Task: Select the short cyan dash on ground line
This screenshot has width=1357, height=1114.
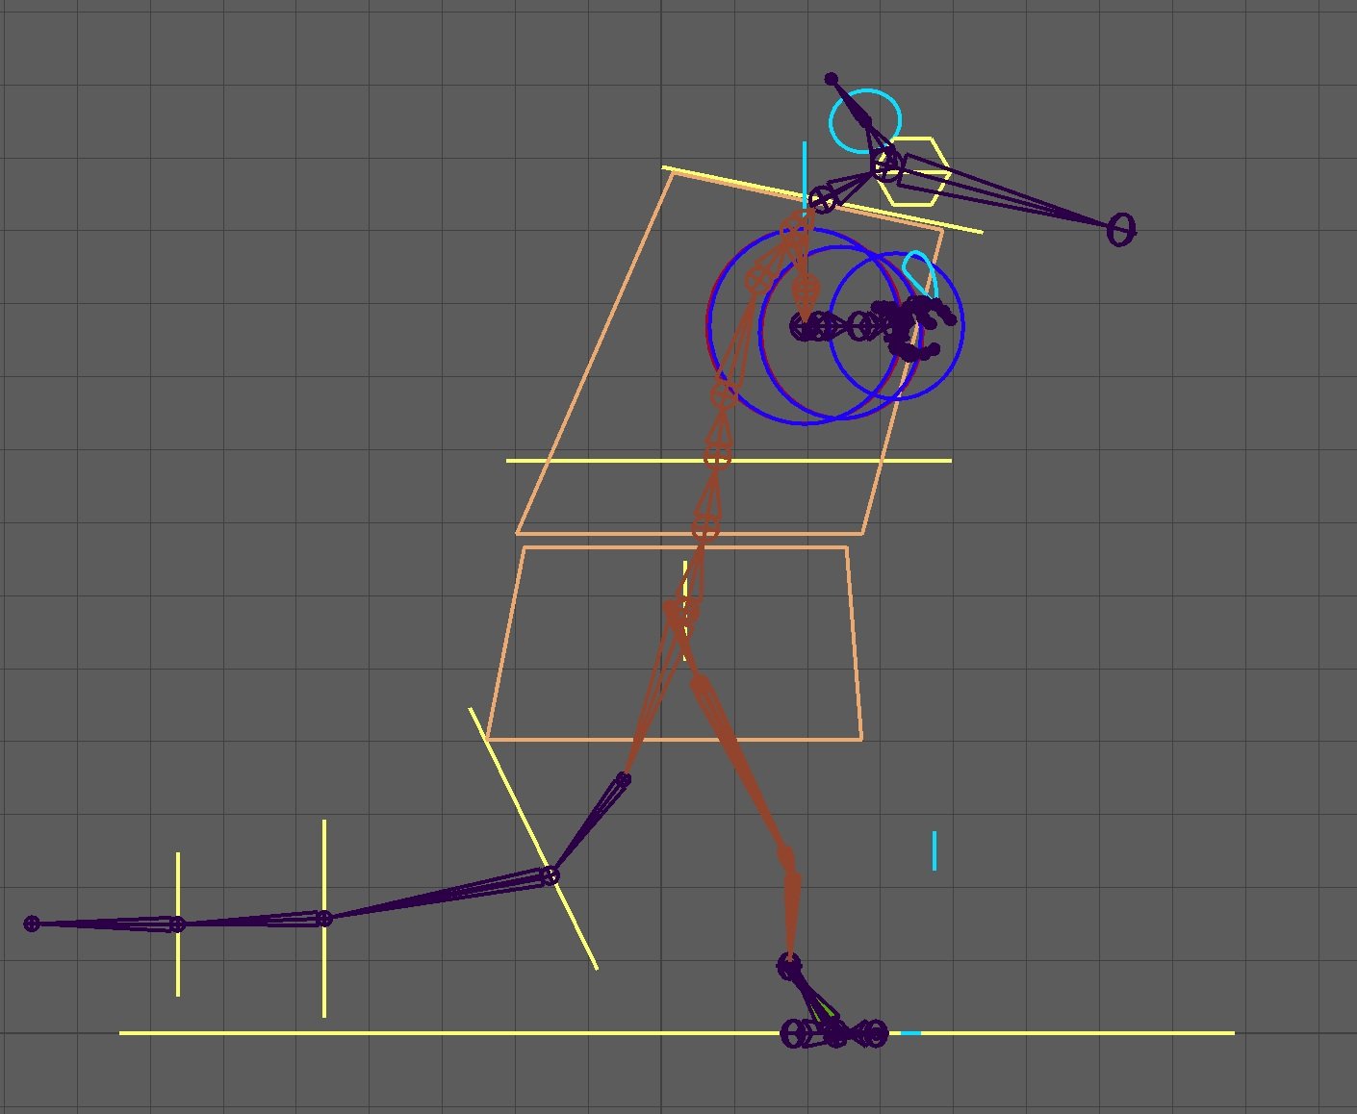Action: click(x=910, y=1033)
